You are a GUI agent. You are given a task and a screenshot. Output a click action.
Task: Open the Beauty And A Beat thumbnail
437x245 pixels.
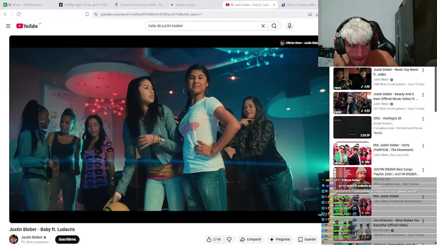coord(352,103)
